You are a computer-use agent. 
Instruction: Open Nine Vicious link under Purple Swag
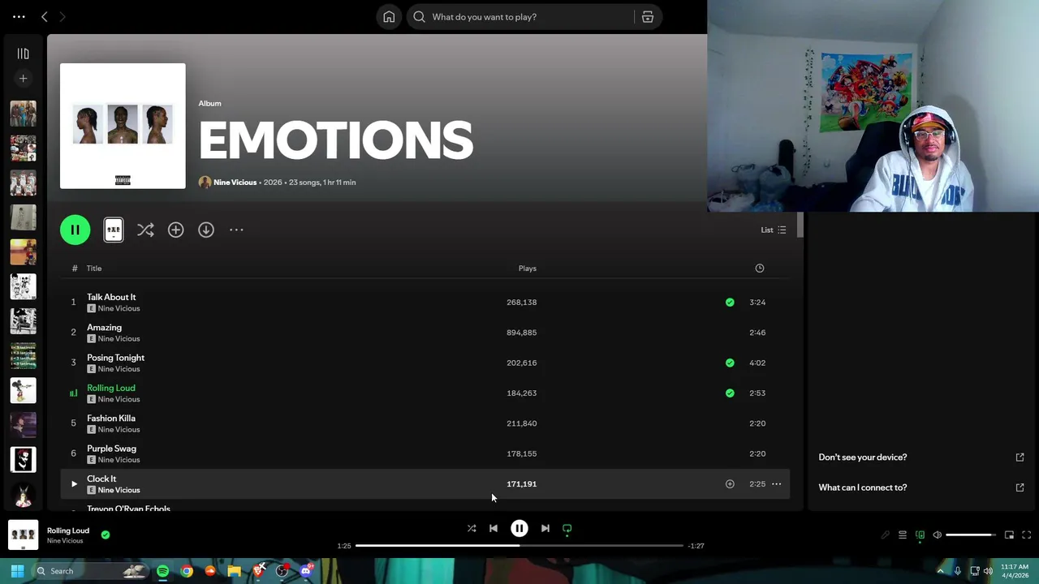[119, 460]
